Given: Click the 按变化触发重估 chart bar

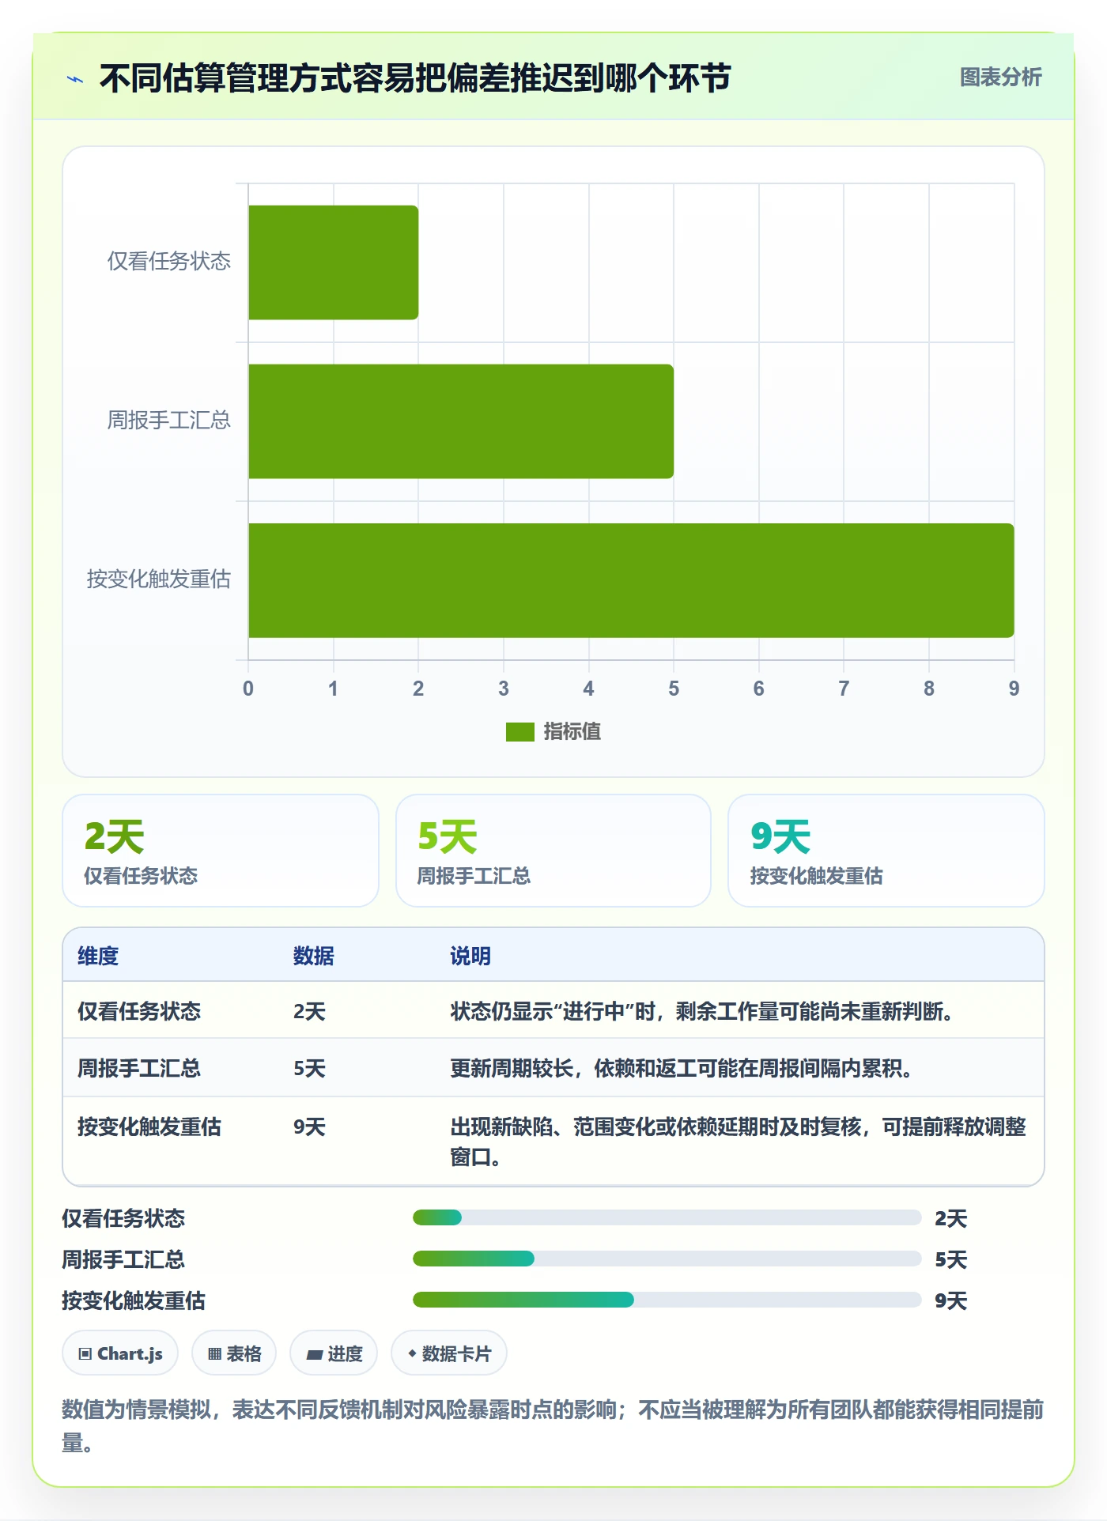Looking at the screenshot, I should click(631, 580).
